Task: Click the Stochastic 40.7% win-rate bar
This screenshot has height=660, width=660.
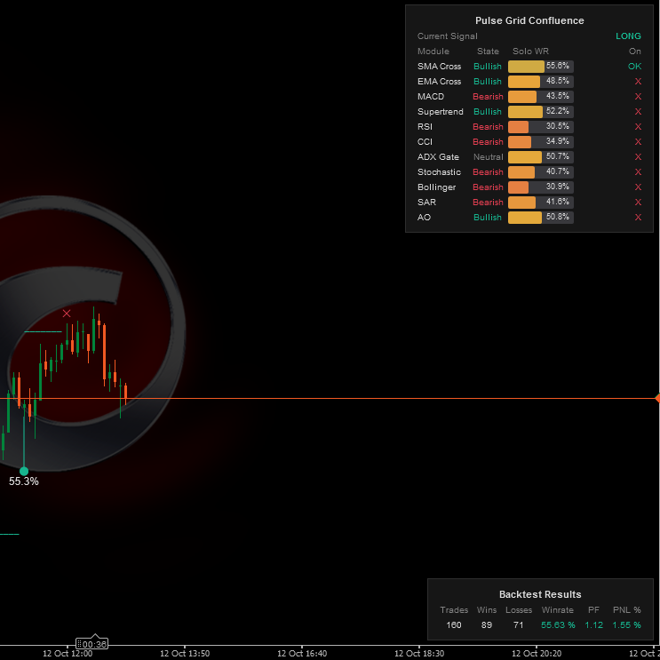Action: click(540, 172)
